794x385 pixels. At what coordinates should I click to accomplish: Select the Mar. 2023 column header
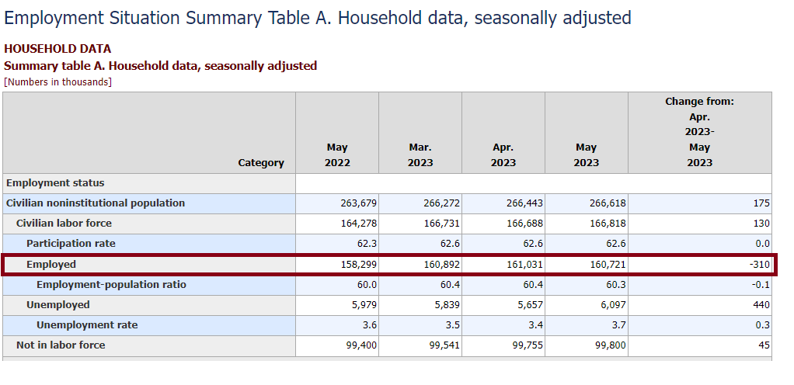pyautogui.click(x=420, y=154)
